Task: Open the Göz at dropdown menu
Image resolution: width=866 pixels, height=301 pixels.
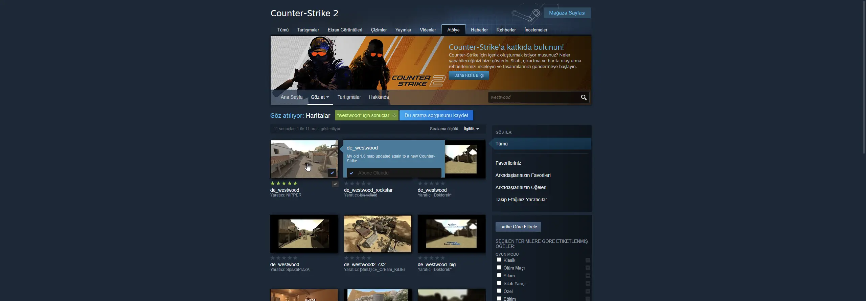Action: tap(320, 97)
